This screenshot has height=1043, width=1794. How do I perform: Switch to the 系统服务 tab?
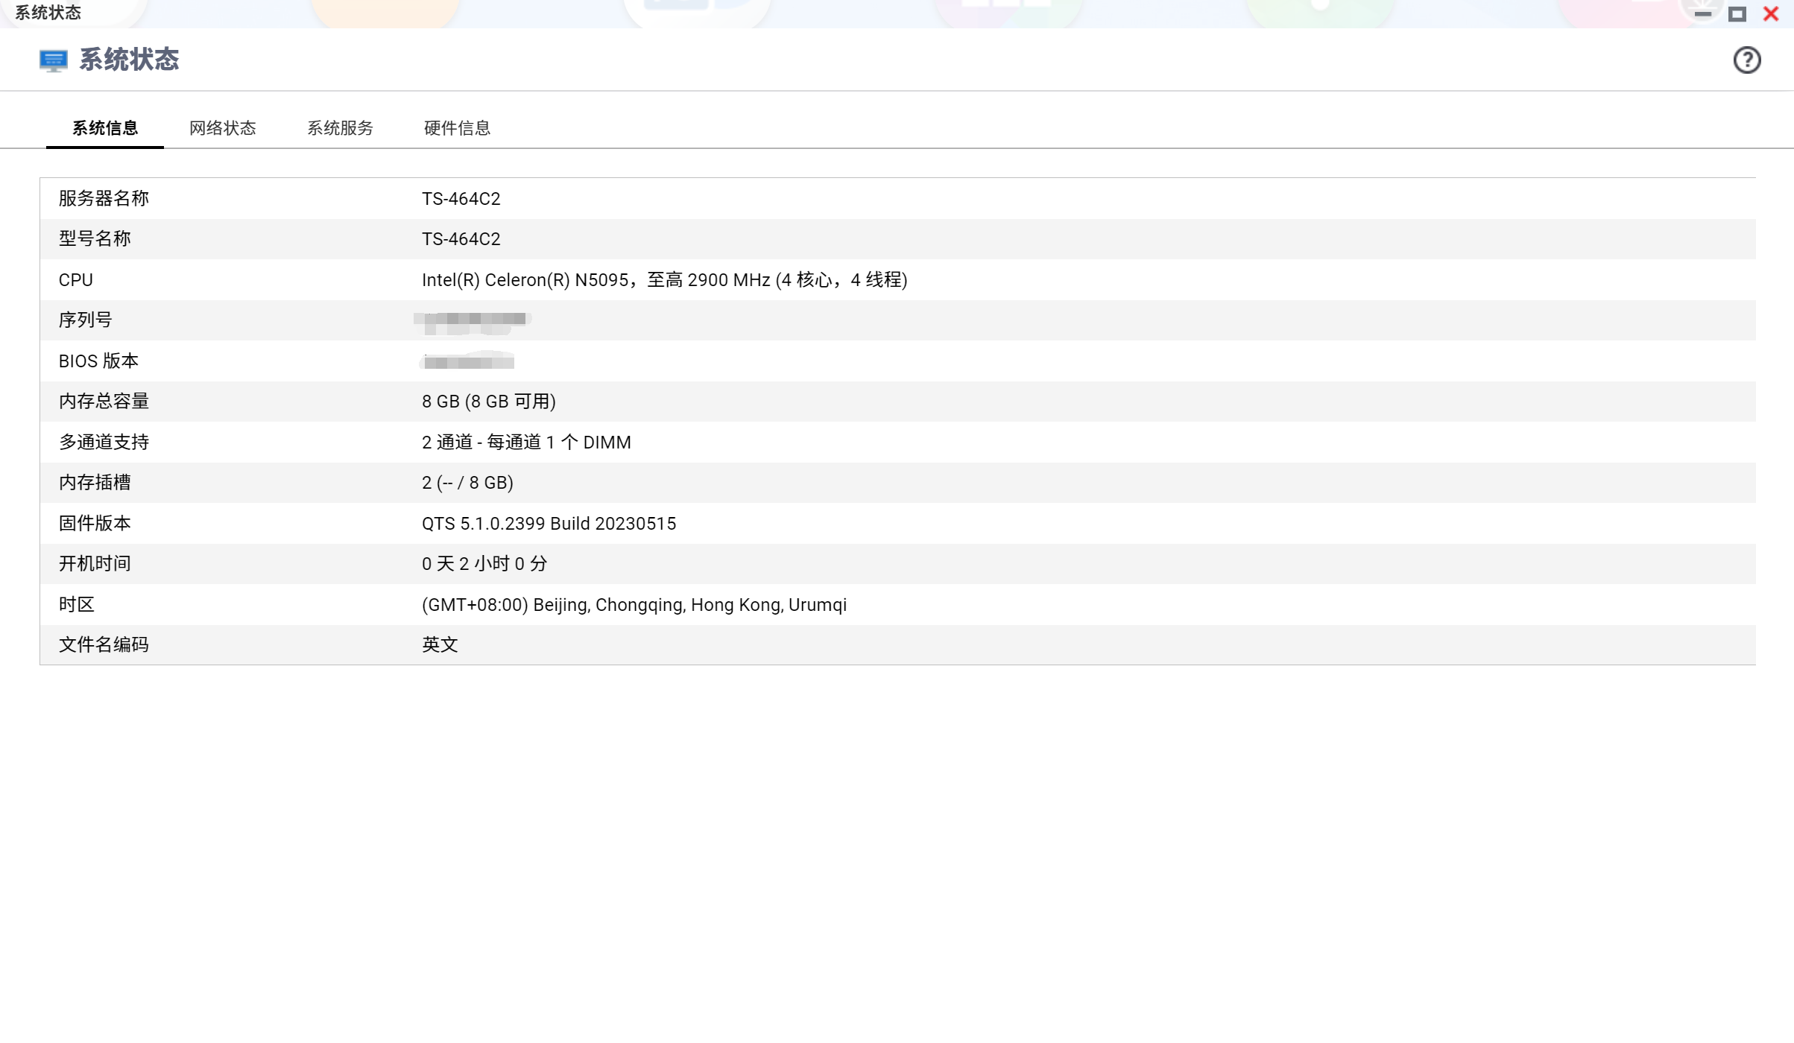pyautogui.click(x=340, y=128)
